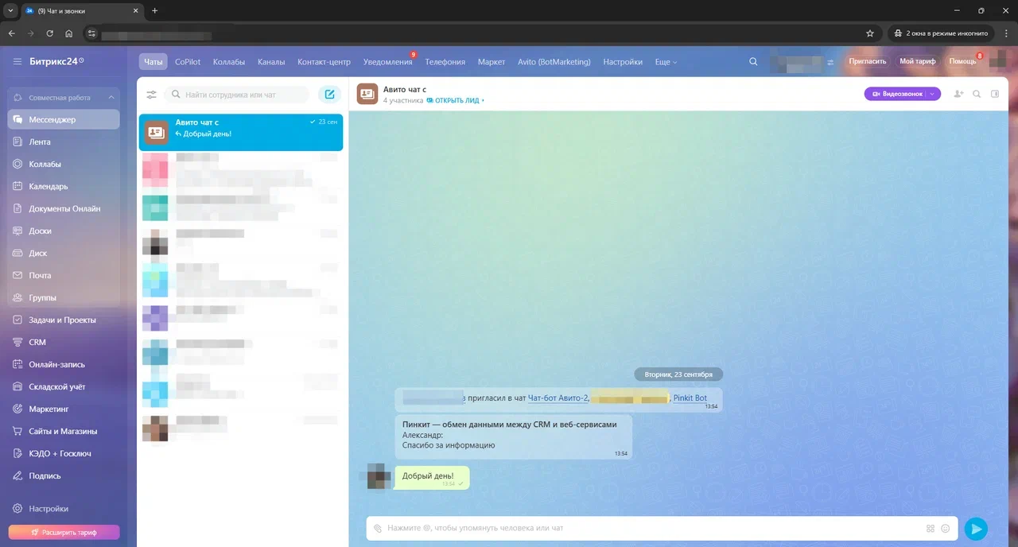Open the Чат-бот Авито-2 link
1018x547 pixels.
click(558, 398)
